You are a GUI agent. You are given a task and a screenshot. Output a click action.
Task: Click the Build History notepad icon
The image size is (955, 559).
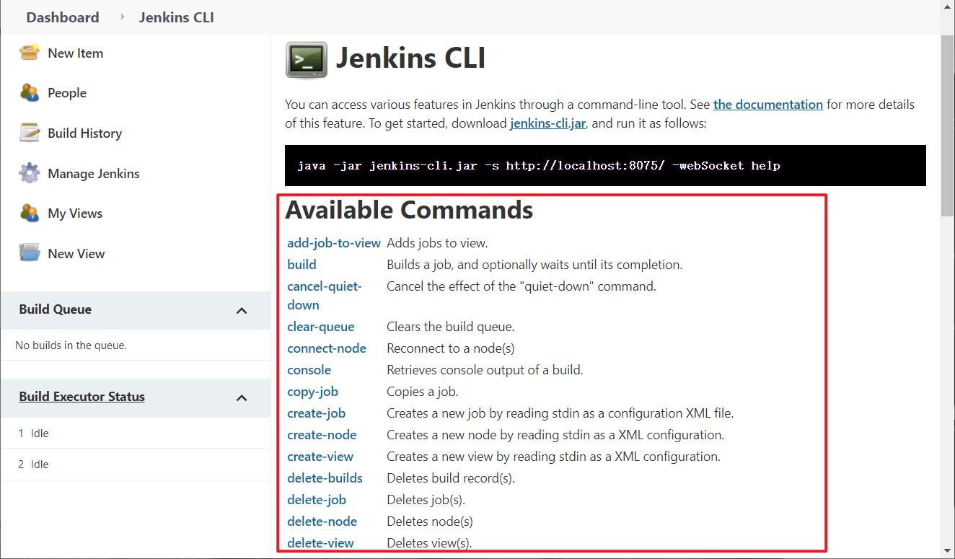(x=30, y=133)
